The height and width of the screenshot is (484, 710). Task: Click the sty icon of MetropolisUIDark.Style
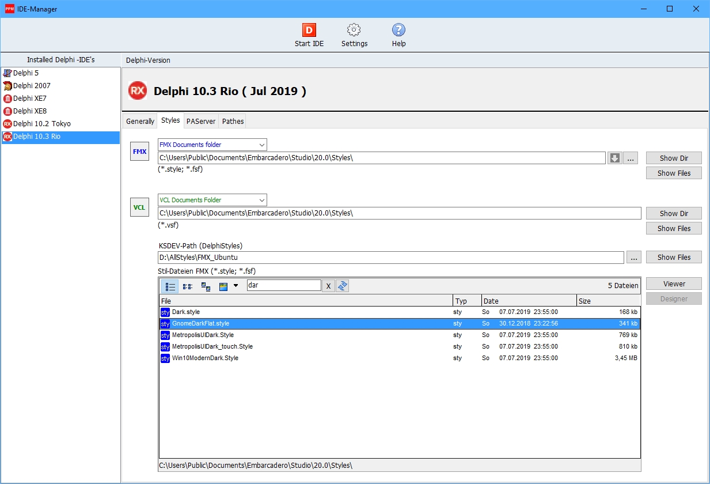coord(165,335)
